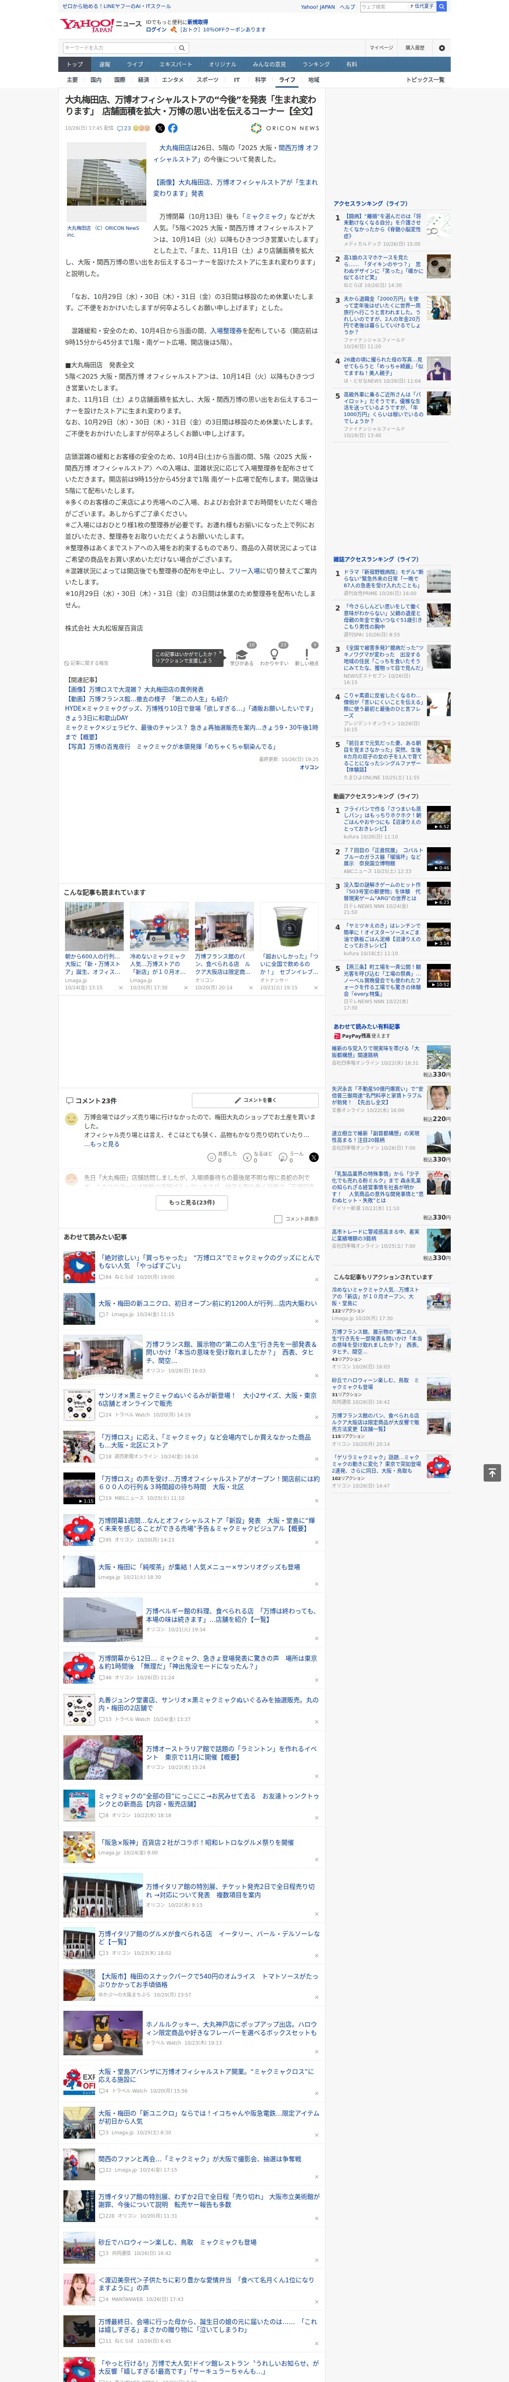Open related link 【画像】万博ロスで大混雑？
Viewport: 509px width, 2382px height.
[x=135, y=690]
